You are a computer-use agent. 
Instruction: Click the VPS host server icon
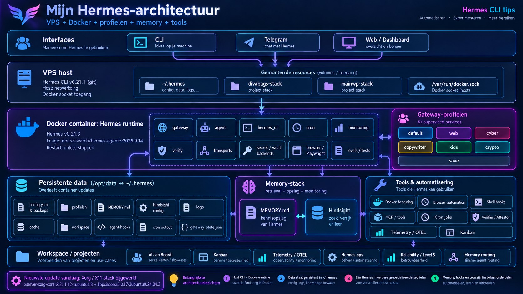tap(24, 78)
